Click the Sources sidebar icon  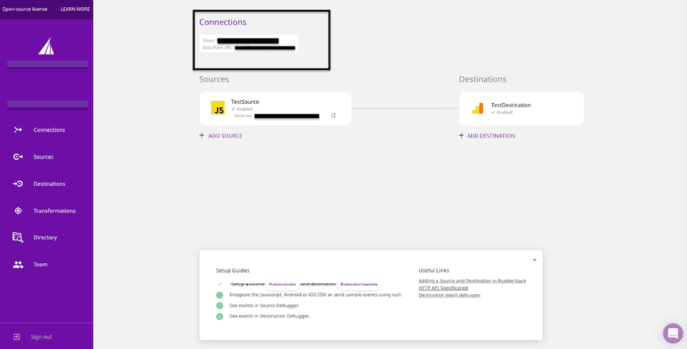tap(18, 157)
